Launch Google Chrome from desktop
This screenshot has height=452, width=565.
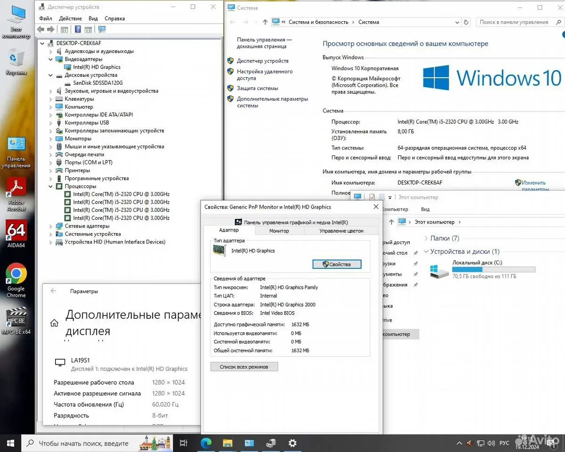pyautogui.click(x=16, y=280)
